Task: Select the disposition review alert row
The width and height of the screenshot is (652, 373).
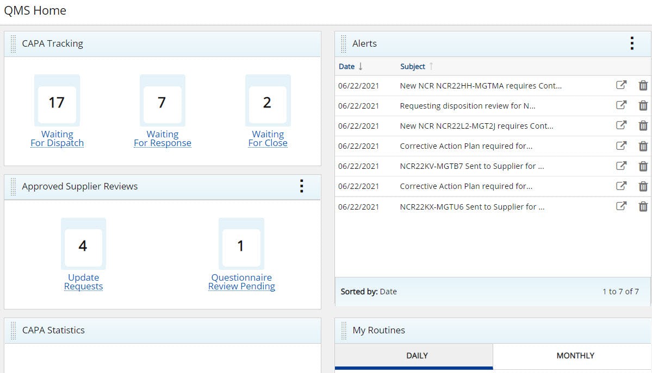Action: click(468, 105)
